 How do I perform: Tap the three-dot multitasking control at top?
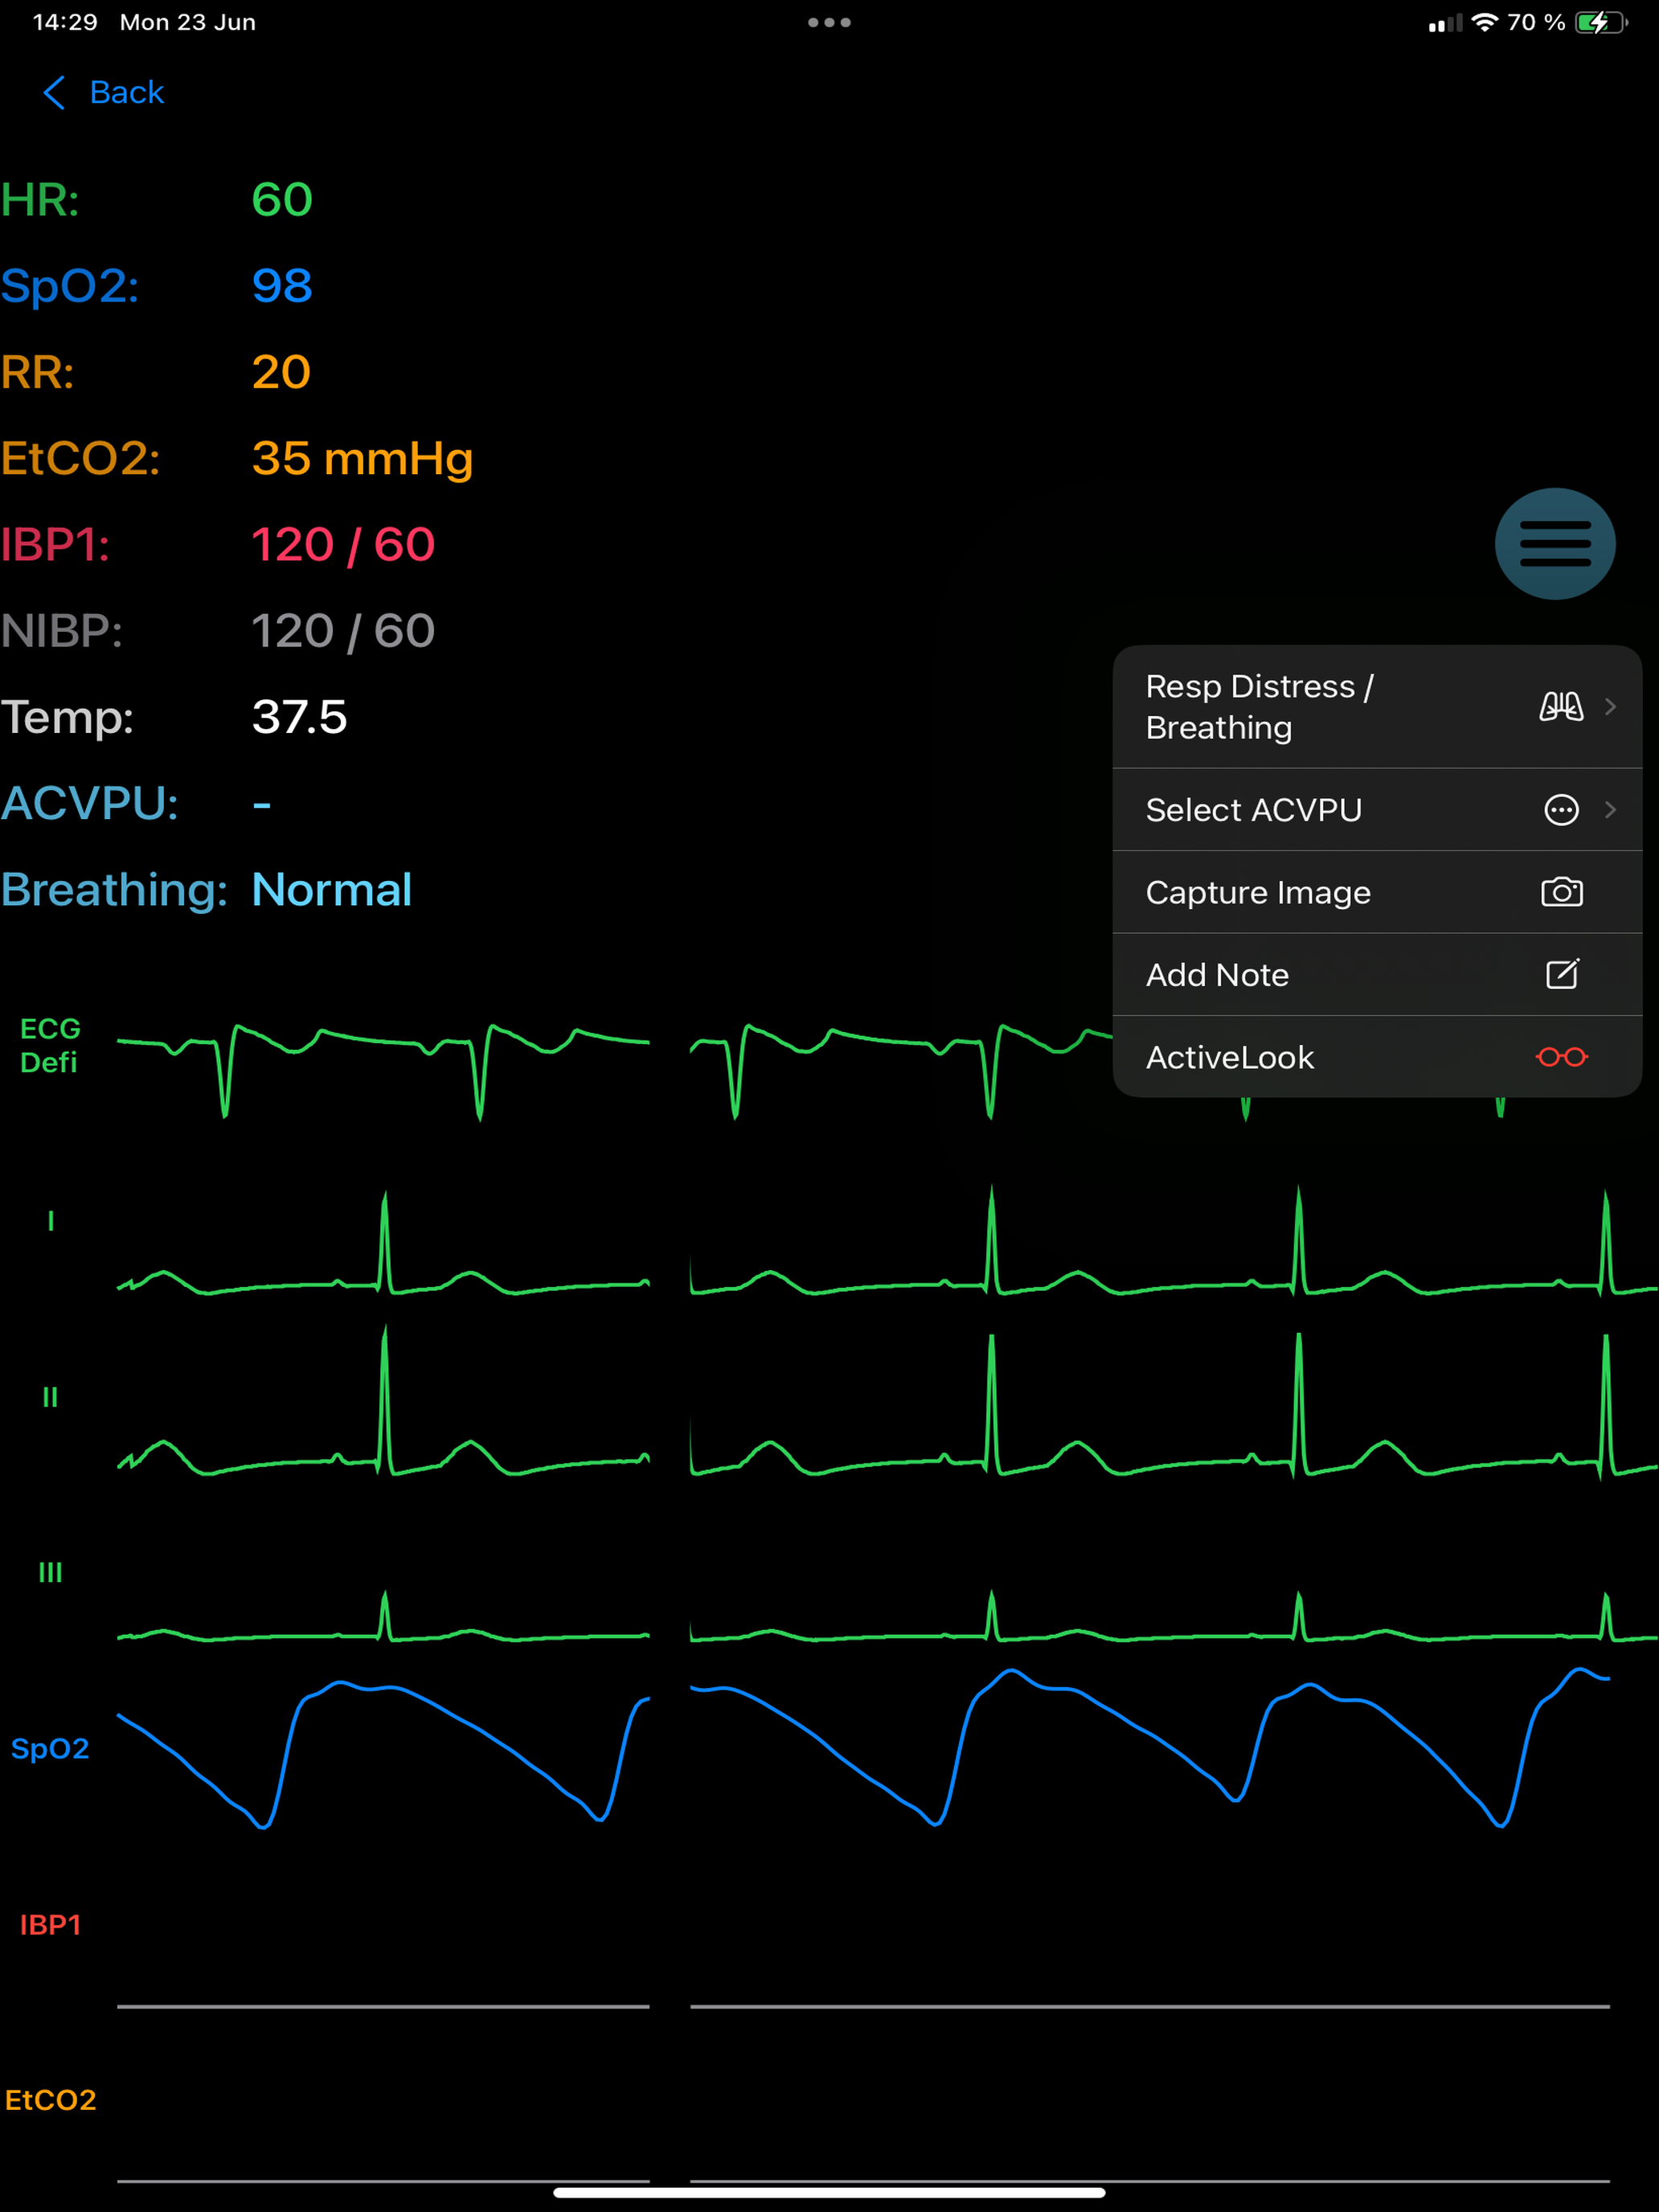[x=829, y=22]
